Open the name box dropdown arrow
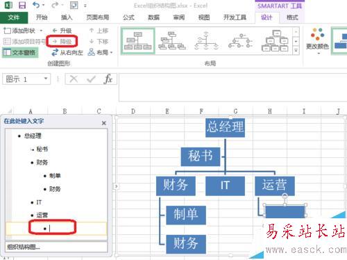This screenshot has height=260, width=347. click(46, 79)
